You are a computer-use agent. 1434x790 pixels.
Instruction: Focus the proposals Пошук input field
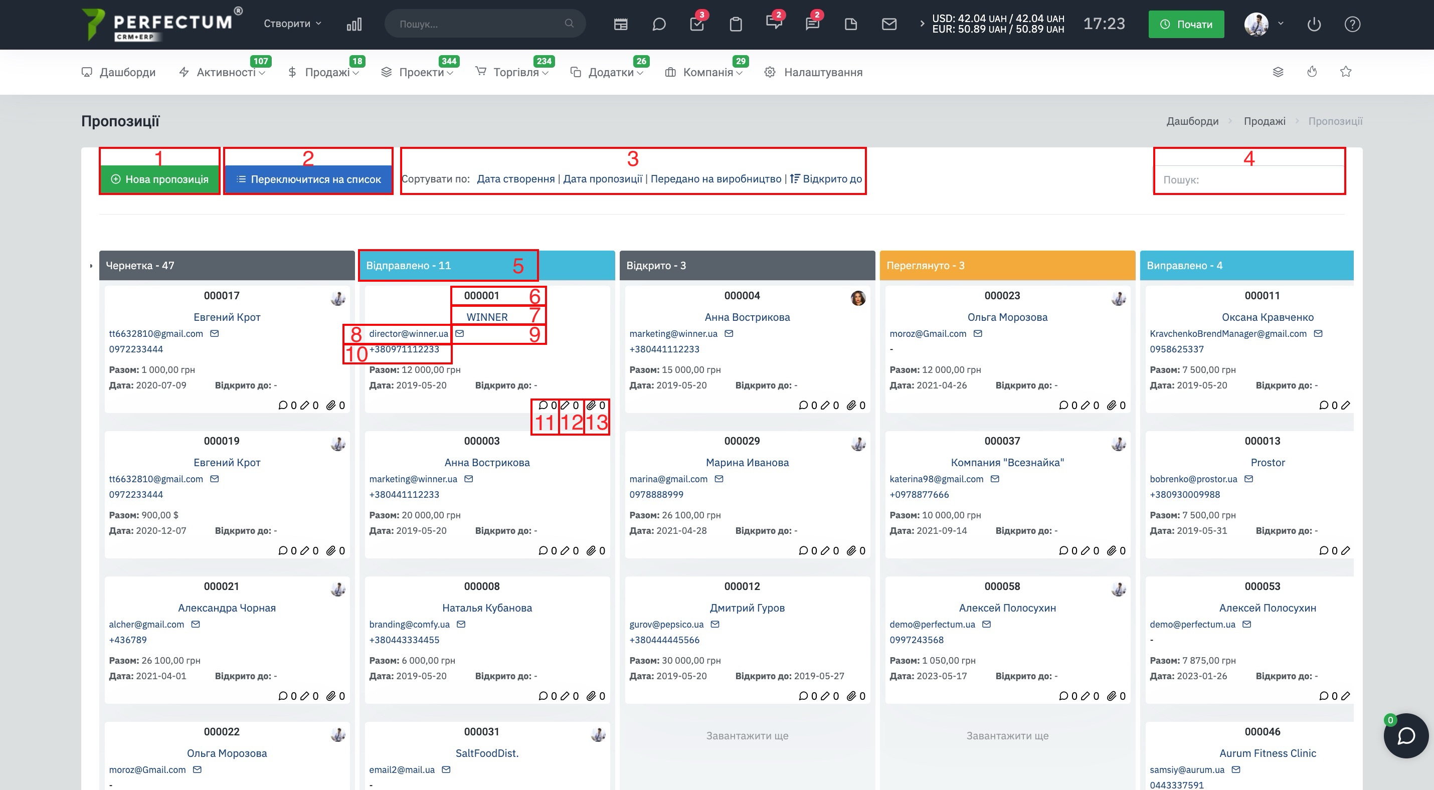tap(1248, 179)
